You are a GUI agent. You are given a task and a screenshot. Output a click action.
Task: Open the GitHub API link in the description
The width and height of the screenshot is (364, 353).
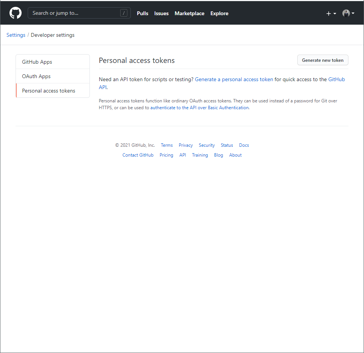pos(336,79)
